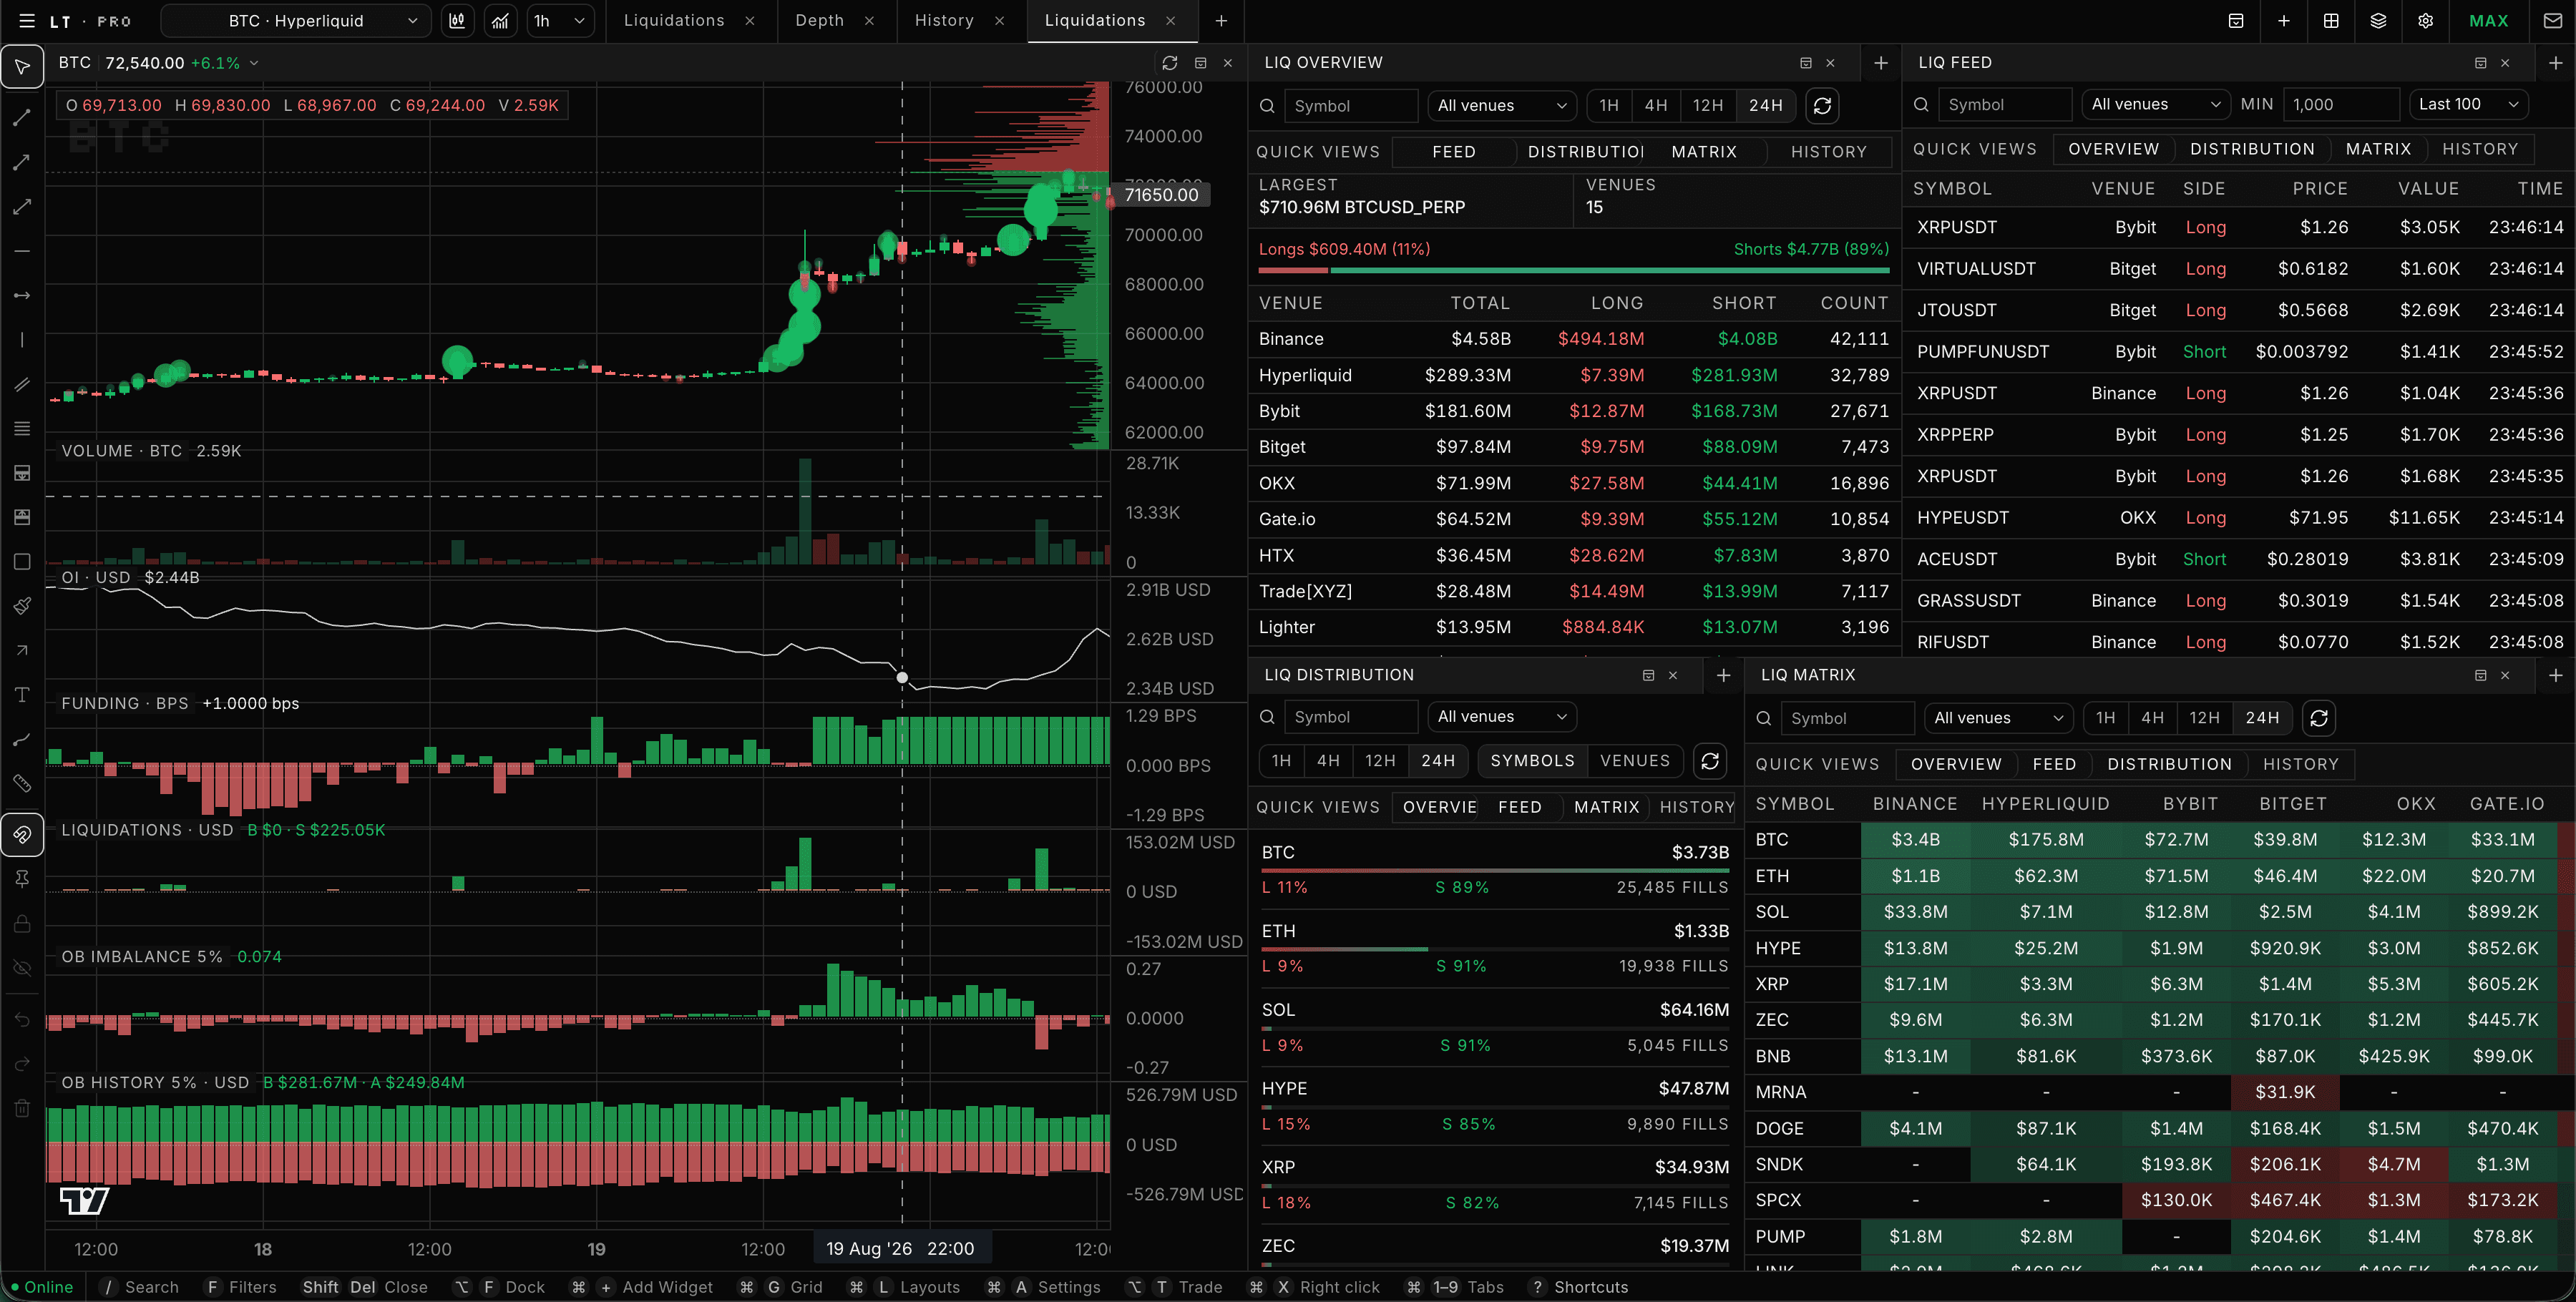Toggle hide-drawings eye icon

coord(22,968)
